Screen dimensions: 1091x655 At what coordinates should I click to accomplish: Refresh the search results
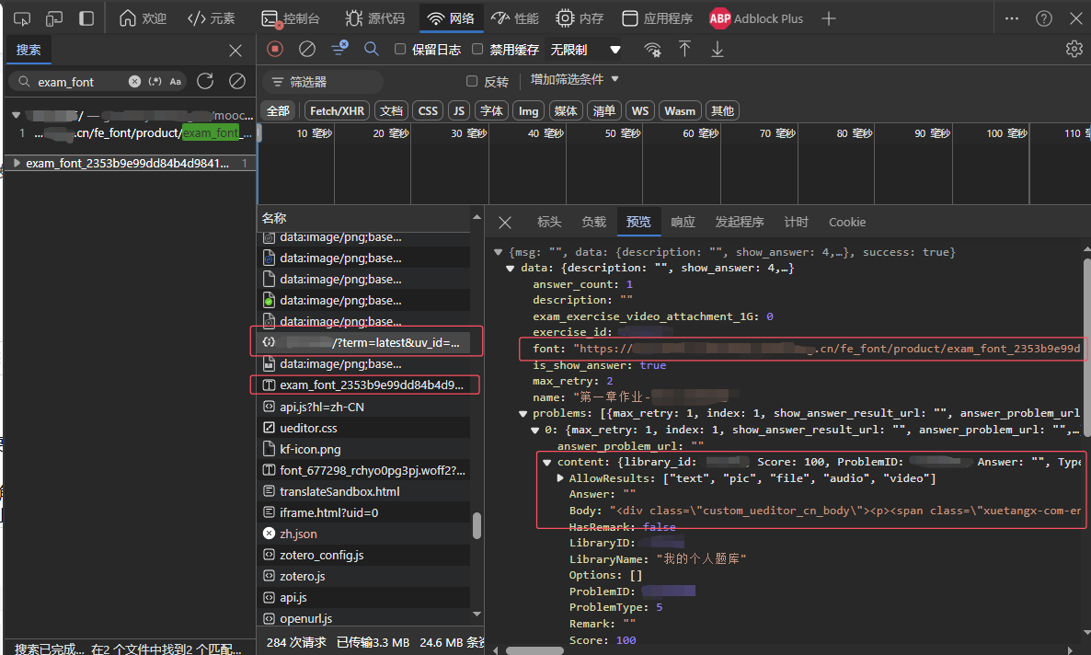(205, 82)
